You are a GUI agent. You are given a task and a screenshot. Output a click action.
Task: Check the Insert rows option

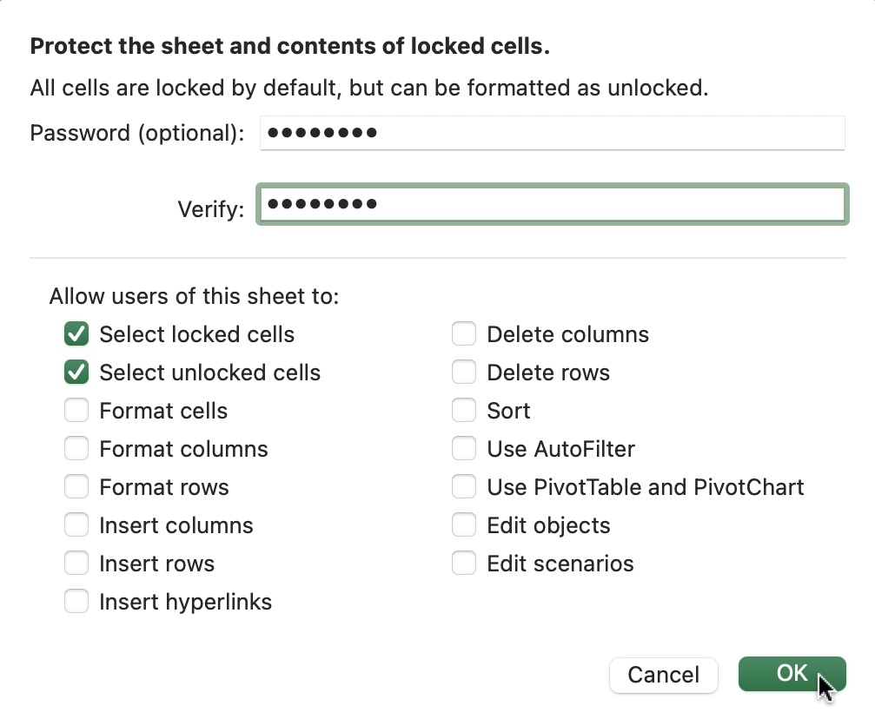(76, 564)
